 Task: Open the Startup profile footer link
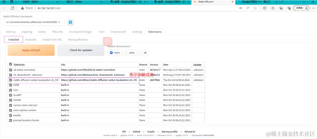169,132
